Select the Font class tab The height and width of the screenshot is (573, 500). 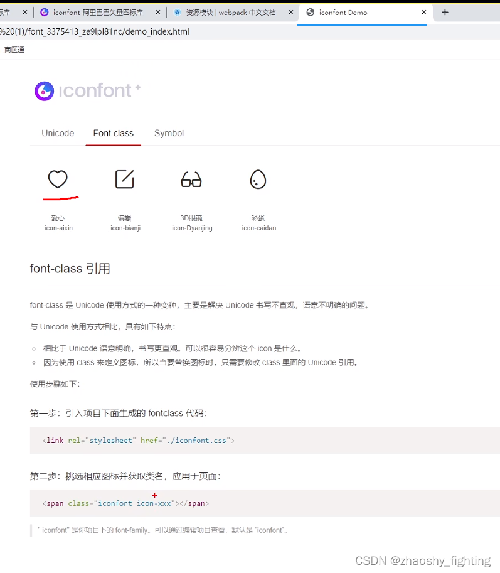(113, 133)
